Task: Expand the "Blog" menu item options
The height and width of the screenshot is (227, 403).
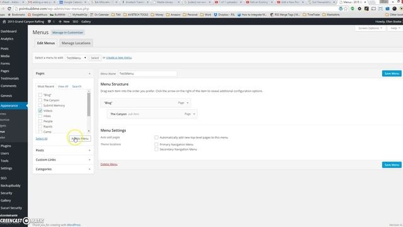Action: tap(188, 103)
